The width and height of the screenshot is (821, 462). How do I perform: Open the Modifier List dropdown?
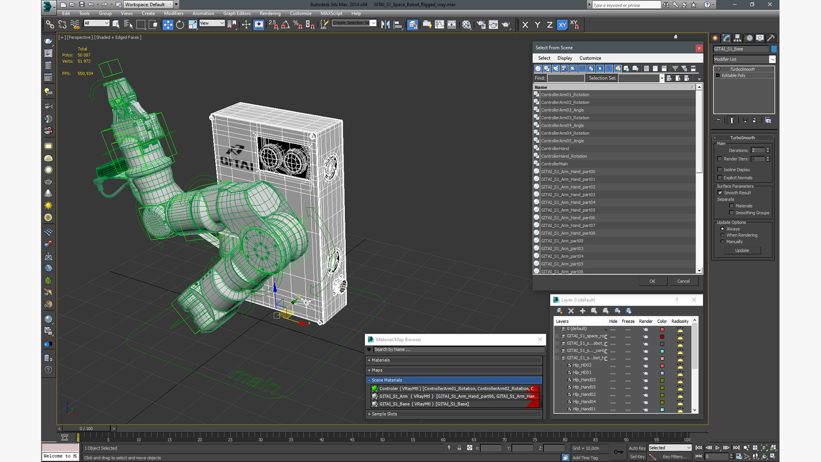pos(772,59)
